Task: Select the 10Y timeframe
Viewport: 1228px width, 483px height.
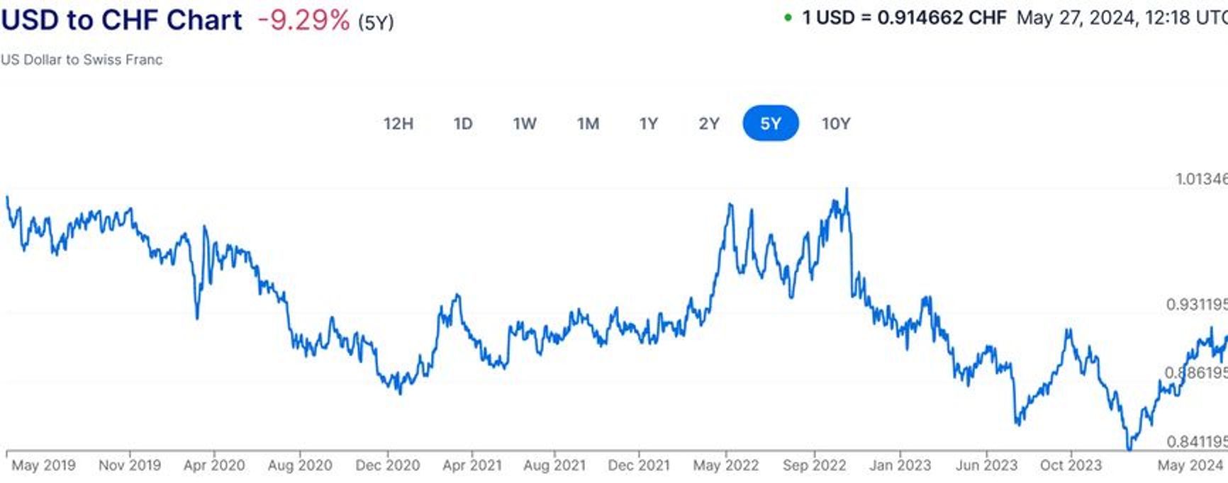Action: click(x=837, y=123)
